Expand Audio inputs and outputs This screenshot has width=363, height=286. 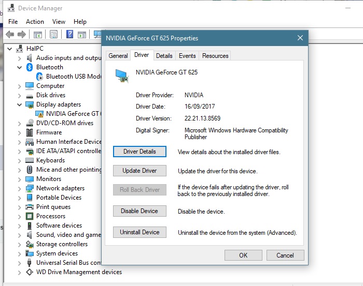point(20,58)
